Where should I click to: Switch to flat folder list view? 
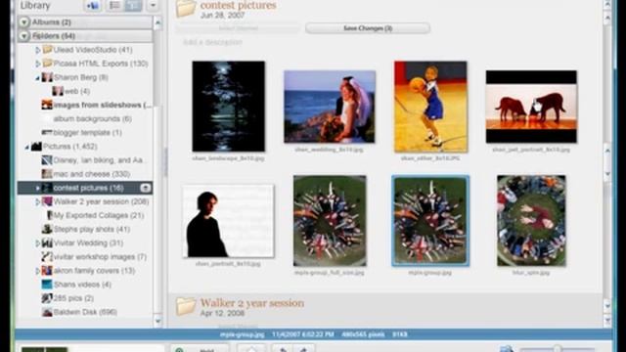114,6
